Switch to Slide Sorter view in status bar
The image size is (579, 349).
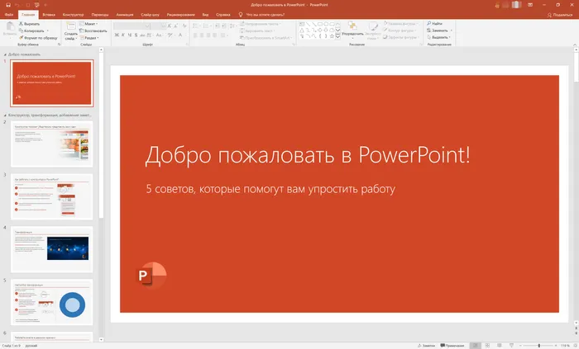coord(487,346)
